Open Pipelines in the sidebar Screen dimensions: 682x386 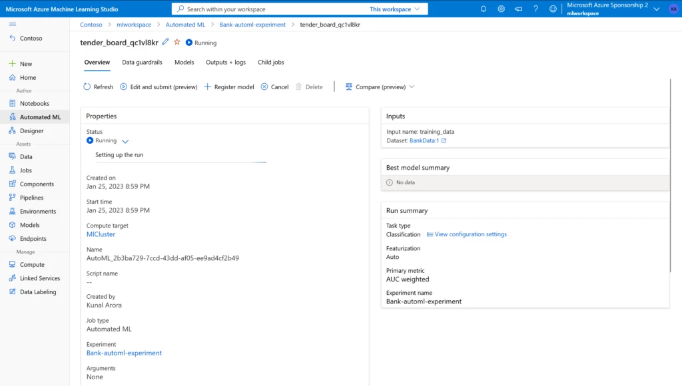click(33, 198)
